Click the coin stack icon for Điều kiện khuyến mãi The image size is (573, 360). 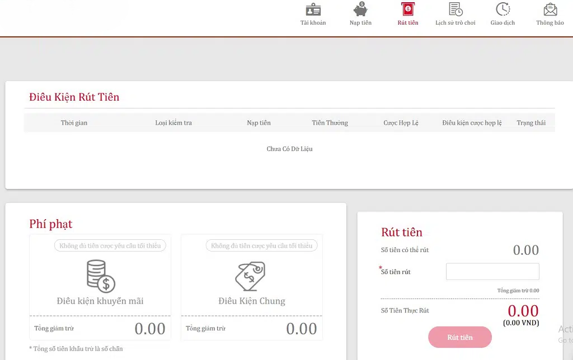[x=100, y=276]
